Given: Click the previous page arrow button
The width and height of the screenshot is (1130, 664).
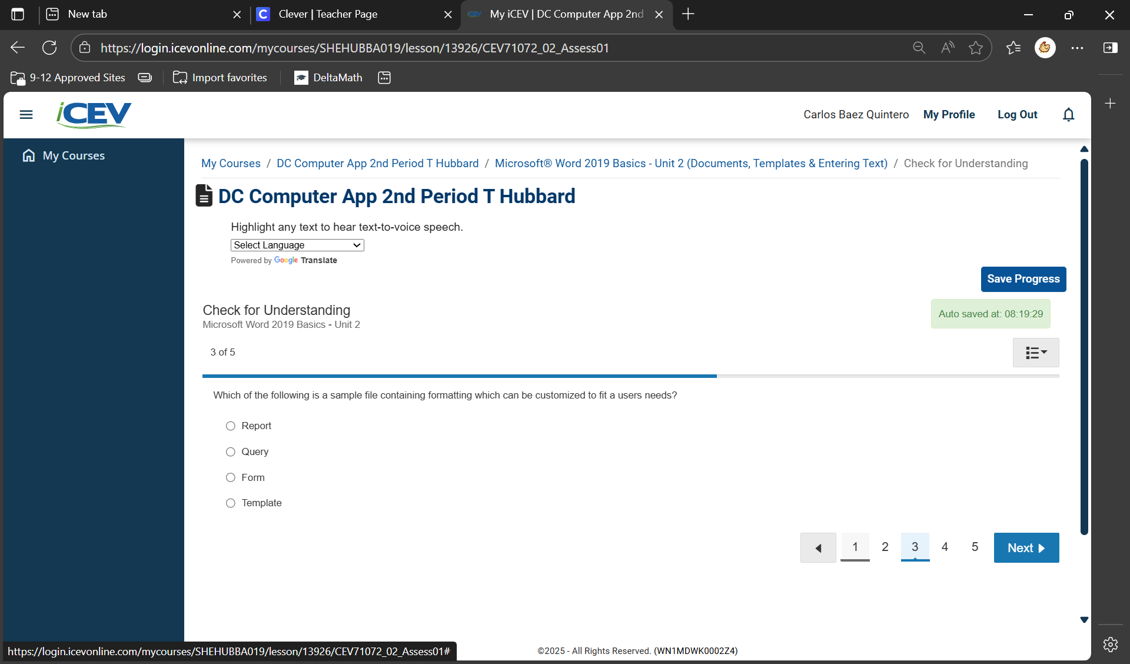Looking at the screenshot, I should tap(818, 547).
